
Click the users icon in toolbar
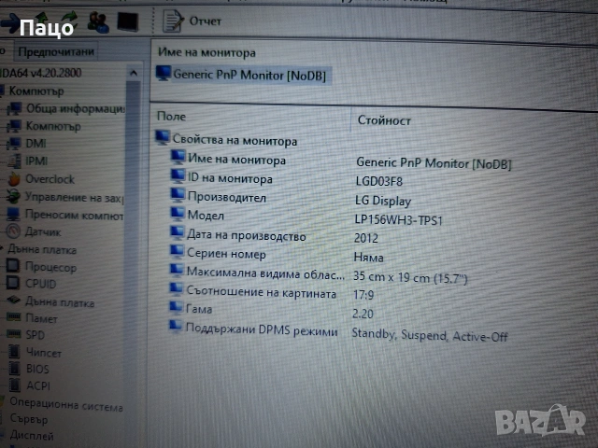[x=97, y=21]
